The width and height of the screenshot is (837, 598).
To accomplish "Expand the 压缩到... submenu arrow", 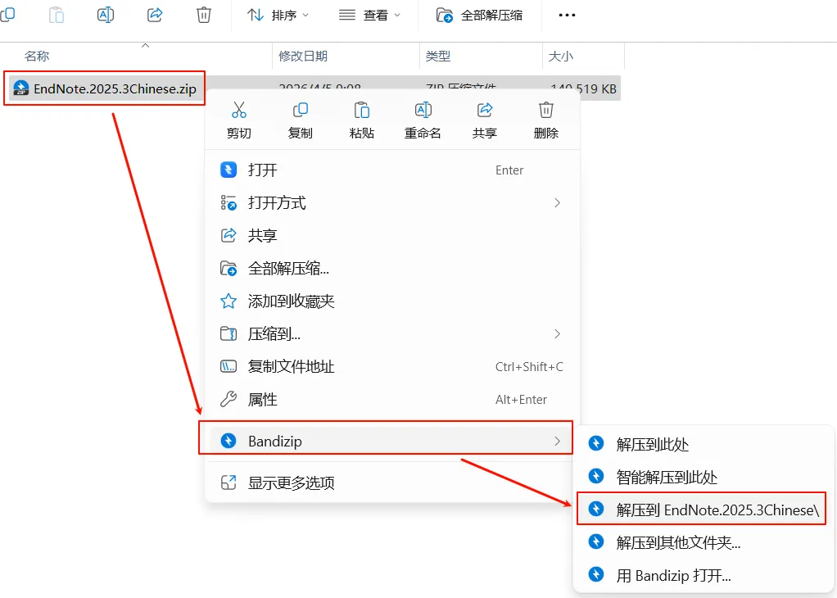I will coord(557,333).
